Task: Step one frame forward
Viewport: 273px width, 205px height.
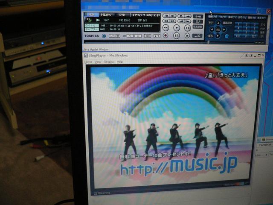Action: click(172, 21)
